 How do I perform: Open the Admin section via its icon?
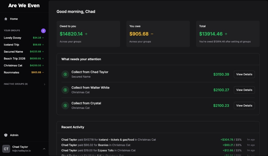[x=5, y=135]
